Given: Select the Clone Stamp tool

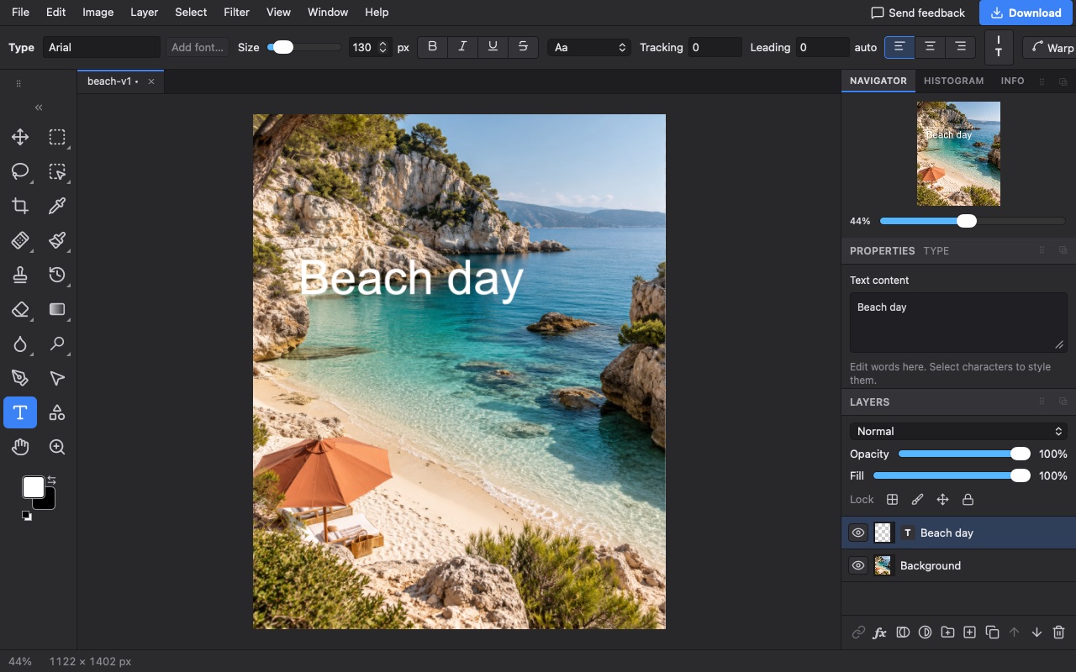Looking at the screenshot, I should click(x=20, y=275).
